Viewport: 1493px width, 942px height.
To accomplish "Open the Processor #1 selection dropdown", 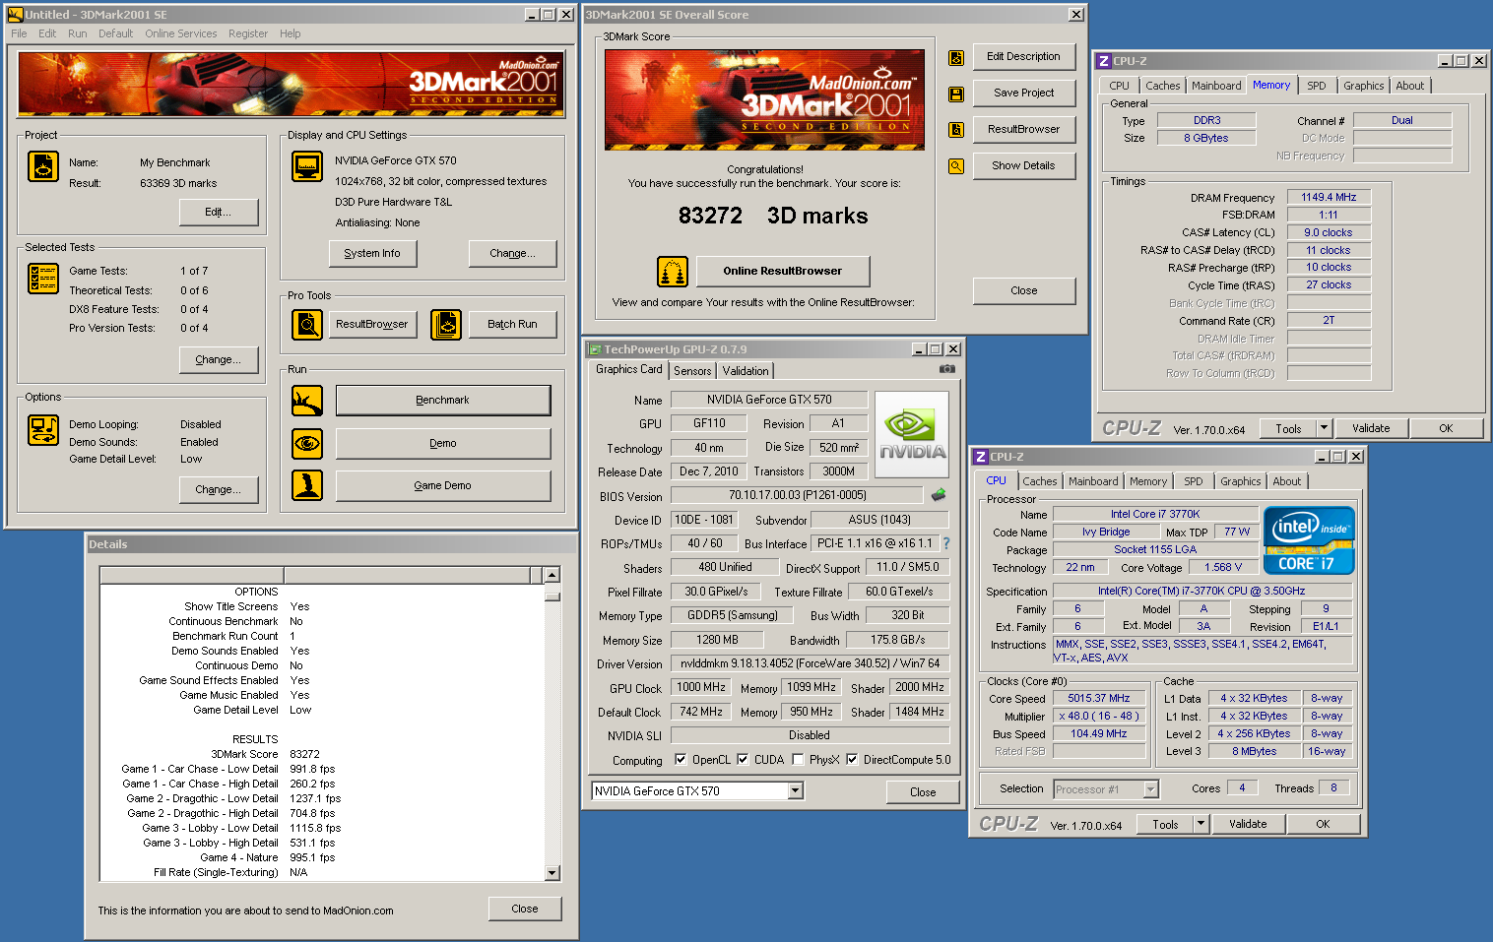I will pos(1150,789).
